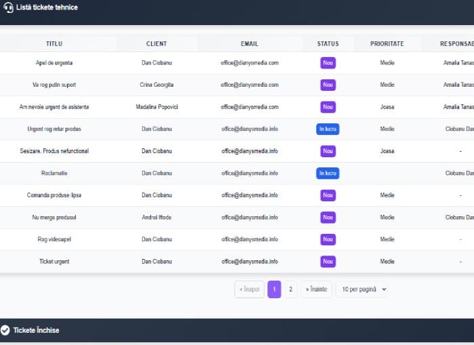Click Joasa priority in Sesizare row
This screenshot has height=345, width=474.
pyautogui.click(x=387, y=151)
